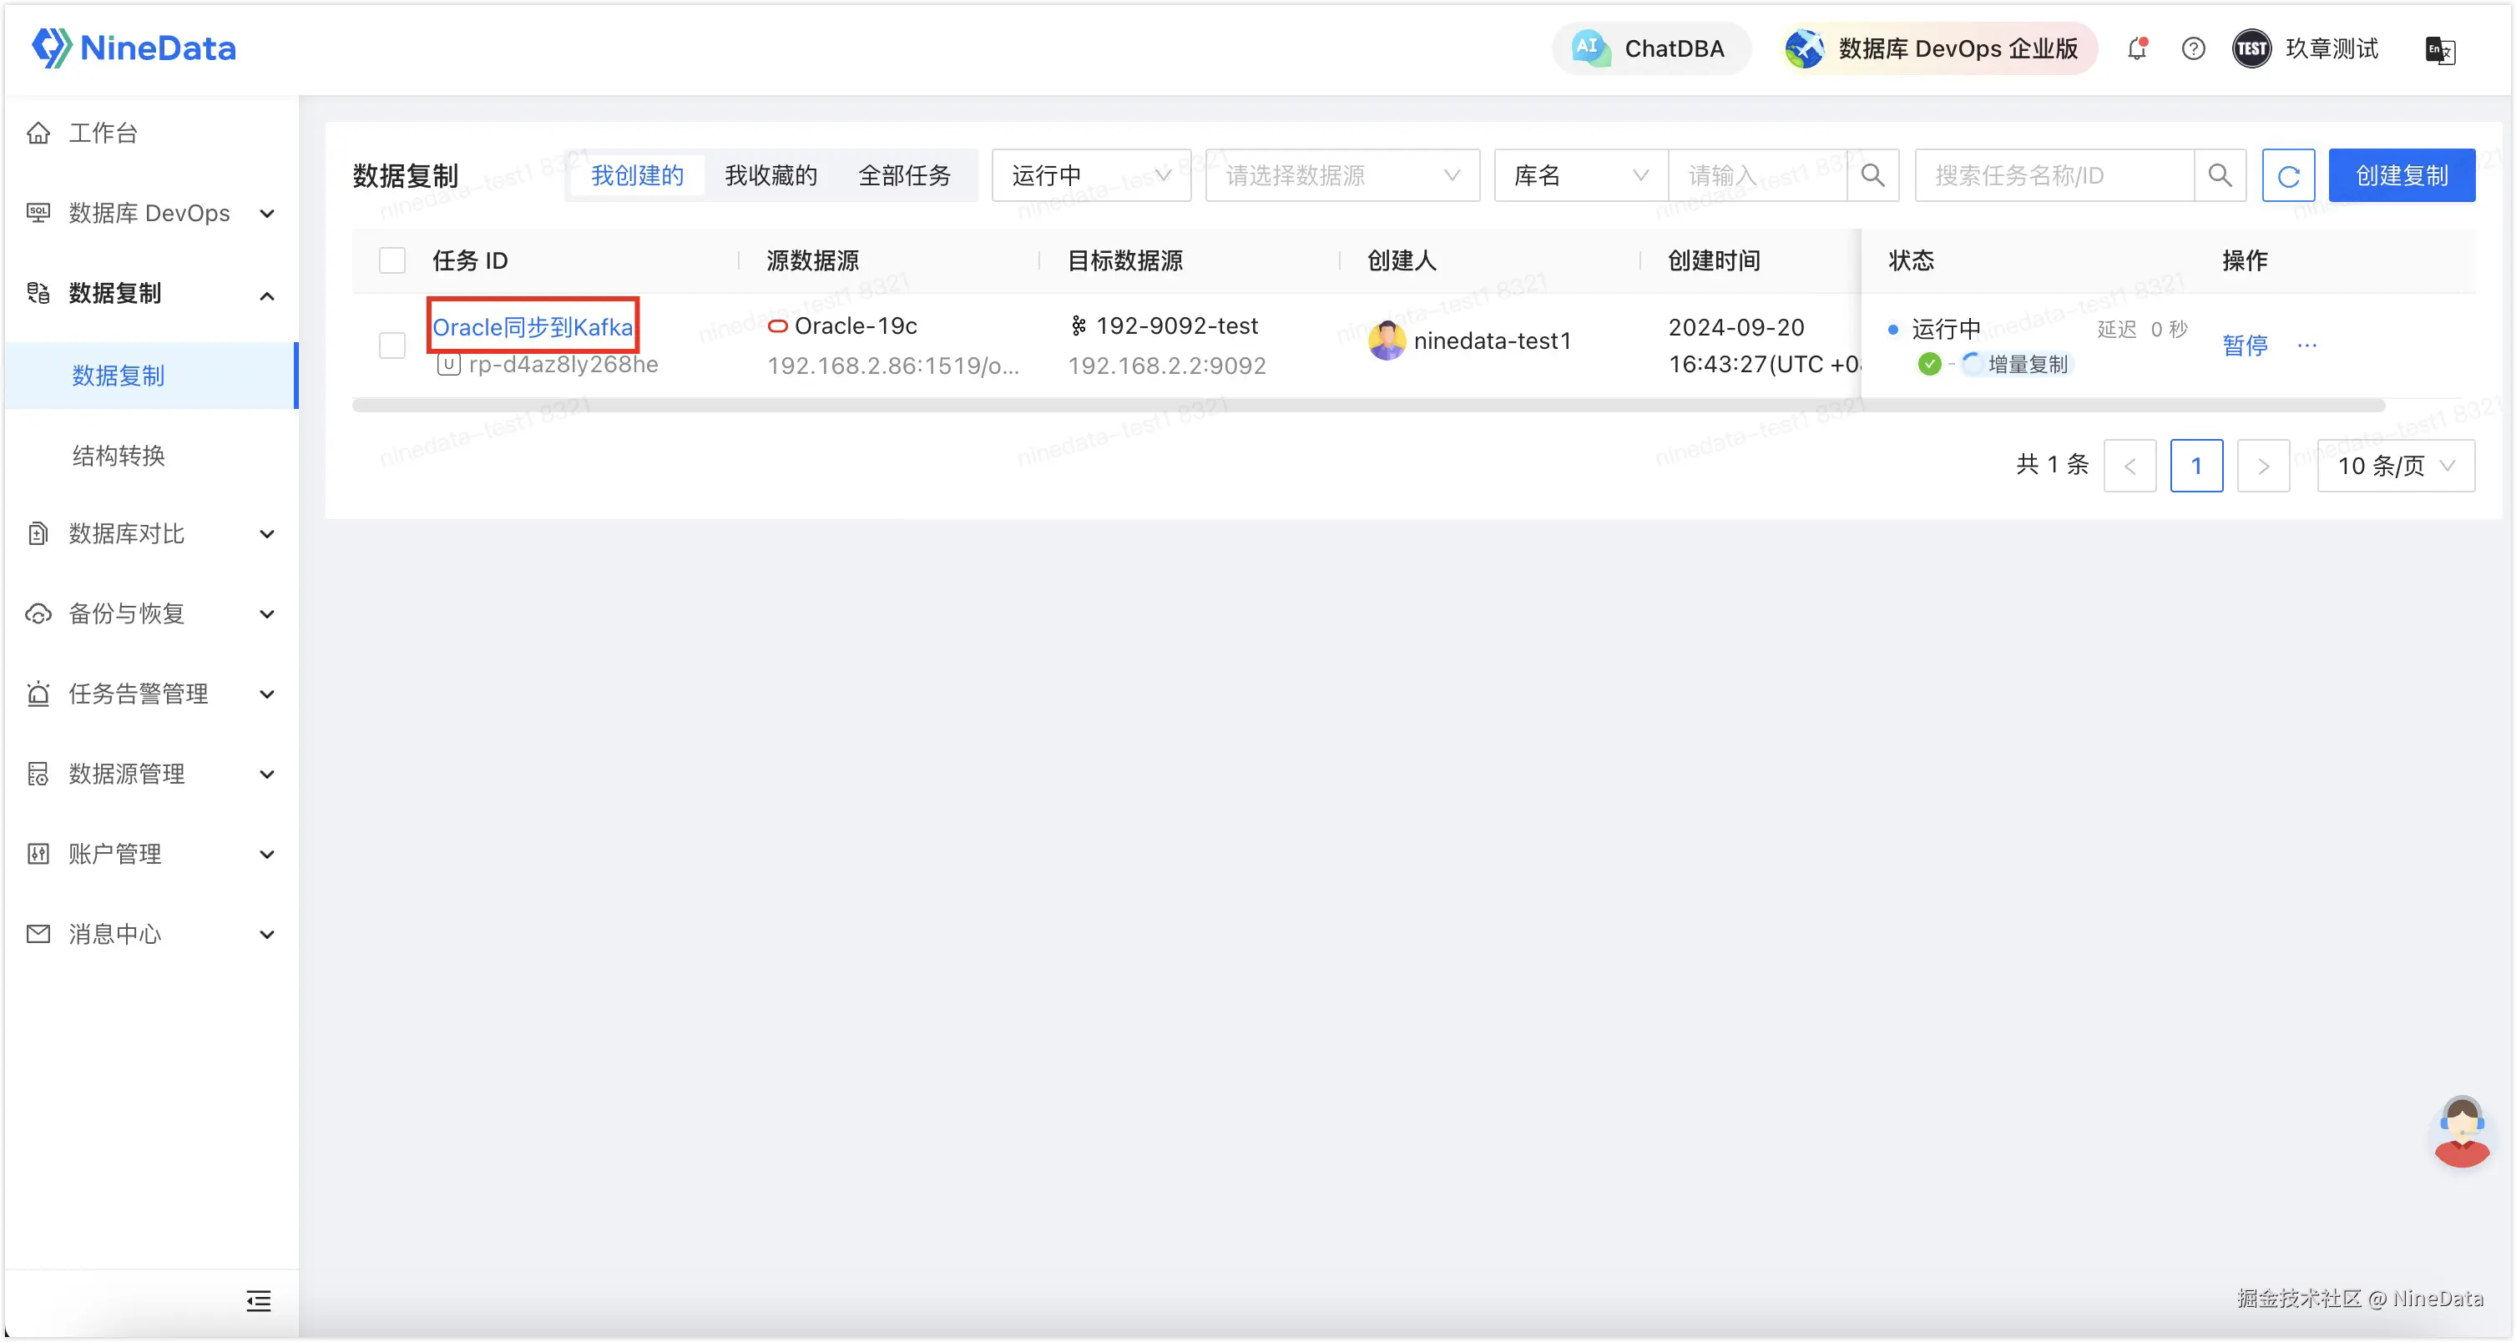The image size is (2516, 1342).
Task: Collapse the sidebar with the bottom menu icon
Action: coord(258,1300)
